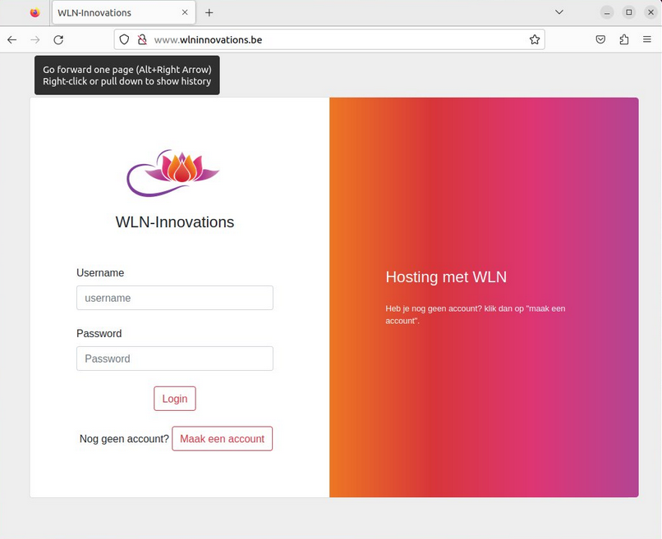
Task: Click the address bar URL text
Action: tap(208, 39)
